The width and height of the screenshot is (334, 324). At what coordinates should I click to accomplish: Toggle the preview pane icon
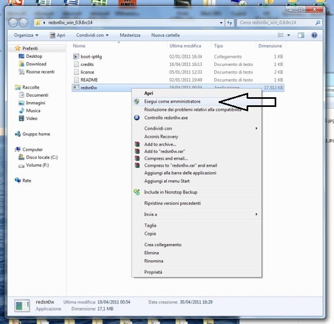301,35
